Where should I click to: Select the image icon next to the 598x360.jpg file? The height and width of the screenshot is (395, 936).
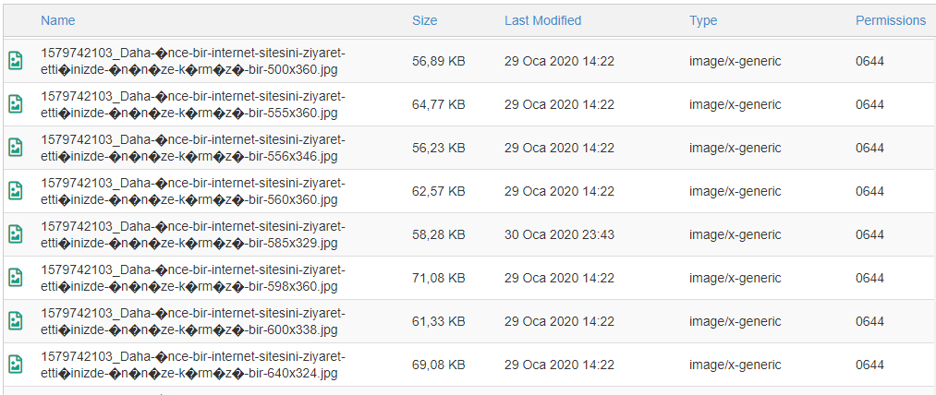point(16,278)
